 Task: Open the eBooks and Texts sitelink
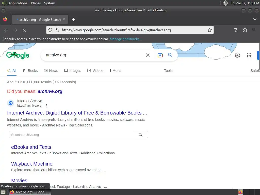(31, 147)
